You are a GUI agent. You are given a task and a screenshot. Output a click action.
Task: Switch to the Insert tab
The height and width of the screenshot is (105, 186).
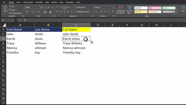18,2
